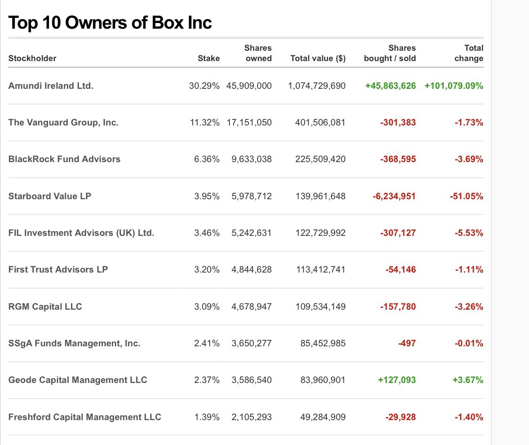Click the Stake column header
The height and width of the screenshot is (445, 529).
coord(208,58)
